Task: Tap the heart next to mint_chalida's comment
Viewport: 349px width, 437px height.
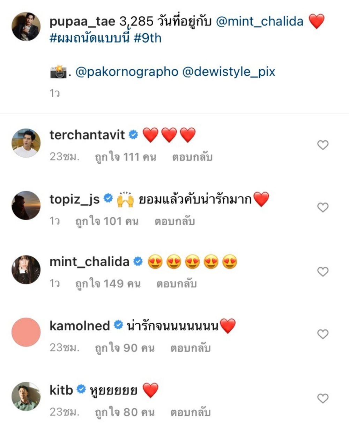Action: click(x=323, y=271)
